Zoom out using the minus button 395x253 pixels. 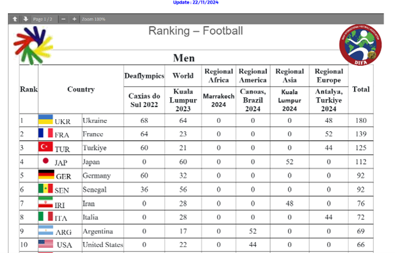(63, 19)
